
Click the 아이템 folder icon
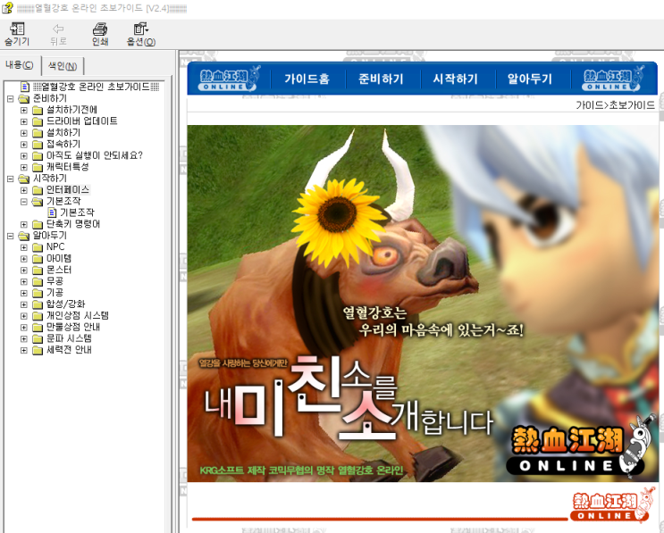coord(38,258)
